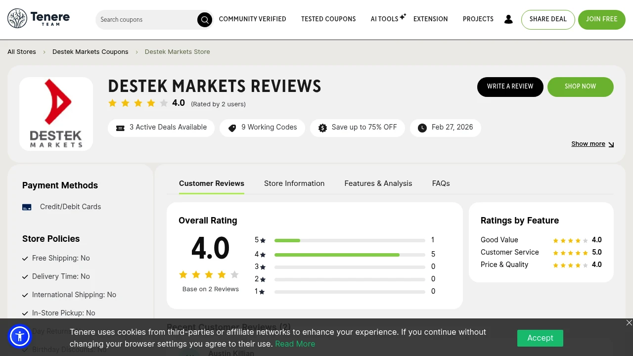Click the Tenere Team logo
The image size is (633, 356).
pos(39,19)
